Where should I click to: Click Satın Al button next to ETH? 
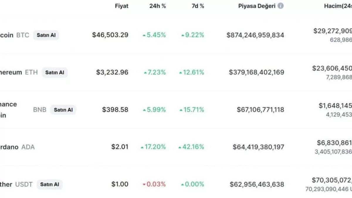(x=55, y=72)
